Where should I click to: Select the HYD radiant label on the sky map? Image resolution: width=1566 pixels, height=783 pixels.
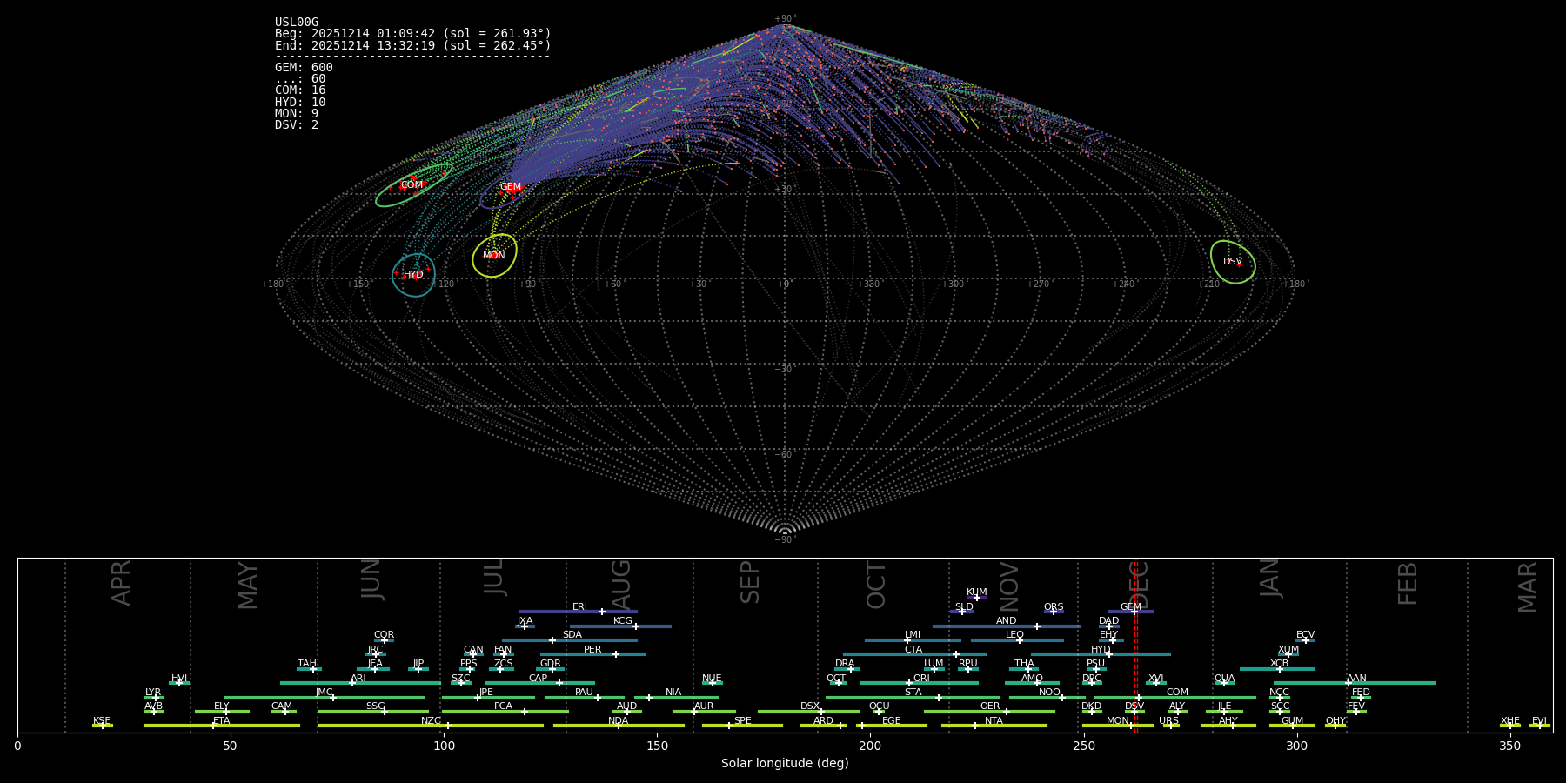pos(413,275)
